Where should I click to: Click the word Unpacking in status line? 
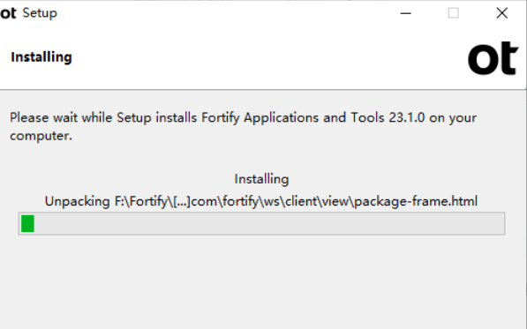tap(78, 201)
